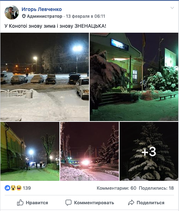Click the haha laughing reaction emoji
This screenshot has width=179, height=211.
pyautogui.click(x=19, y=188)
